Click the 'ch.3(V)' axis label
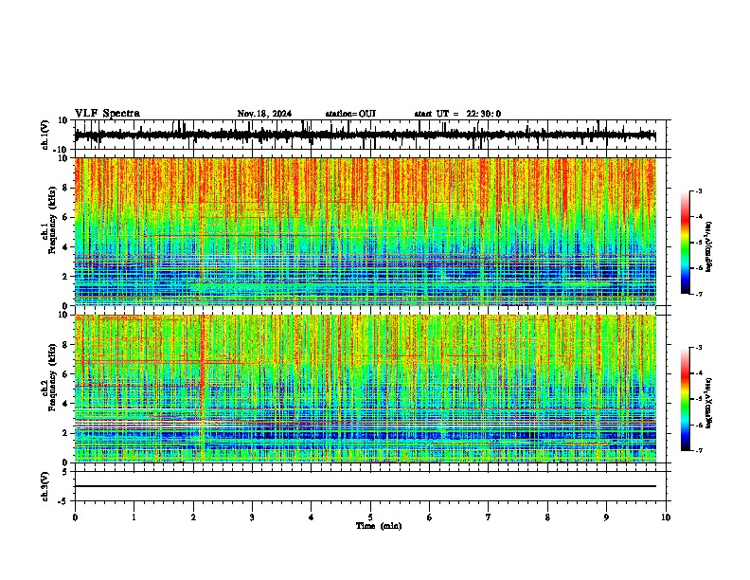Image resolution: width=750 pixels, height=580 pixels. [x=45, y=487]
